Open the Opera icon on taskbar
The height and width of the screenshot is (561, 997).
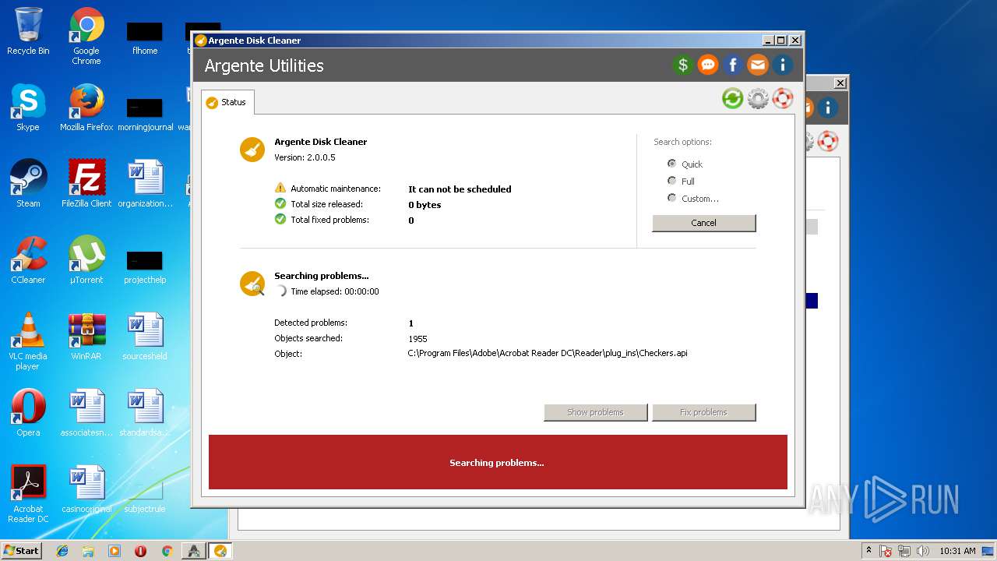click(140, 551)
